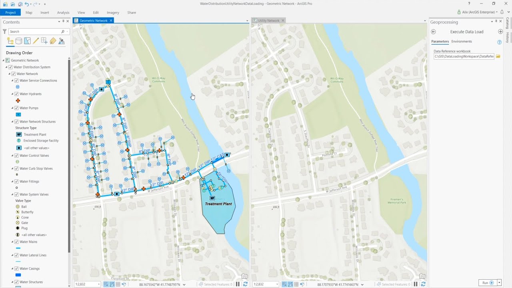Uncheck Water Hydrants layer

click(16, 94)
